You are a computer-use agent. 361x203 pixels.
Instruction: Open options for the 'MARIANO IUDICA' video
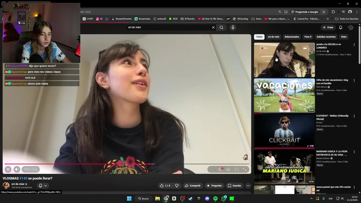[x=354, y=152]
